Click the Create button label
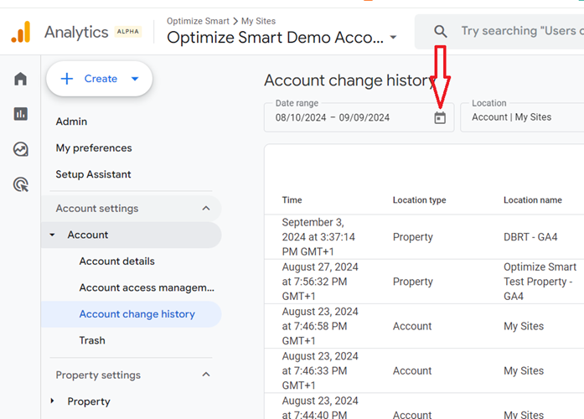 (101, 79)
